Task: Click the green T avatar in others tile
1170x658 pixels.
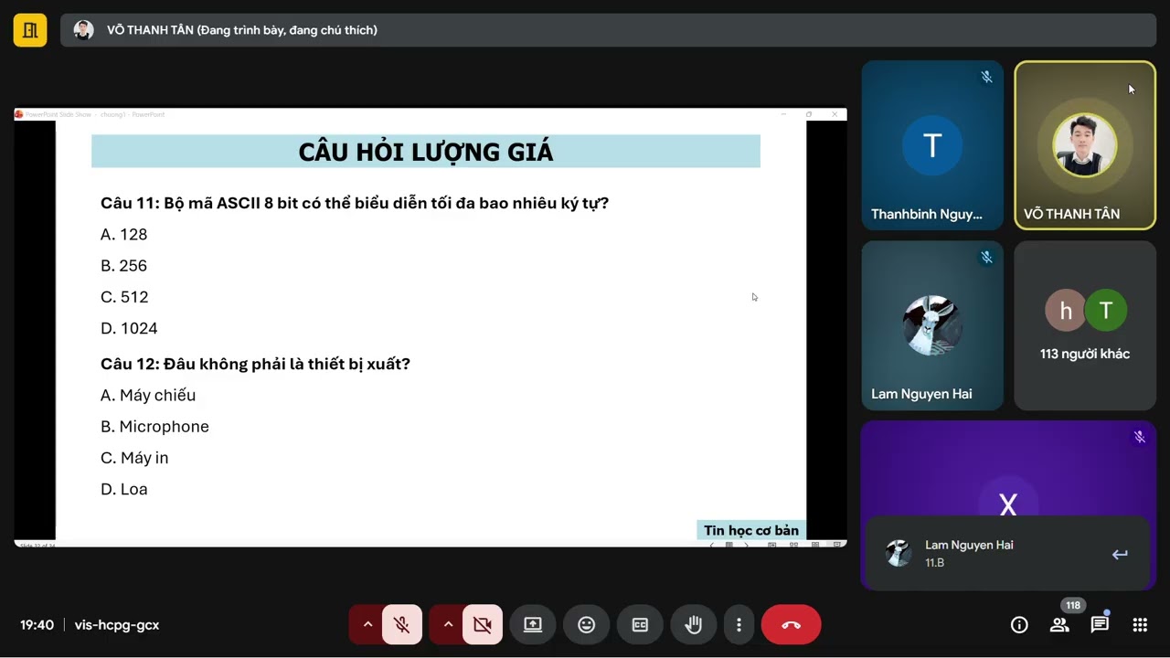Action: [1106, 311]
